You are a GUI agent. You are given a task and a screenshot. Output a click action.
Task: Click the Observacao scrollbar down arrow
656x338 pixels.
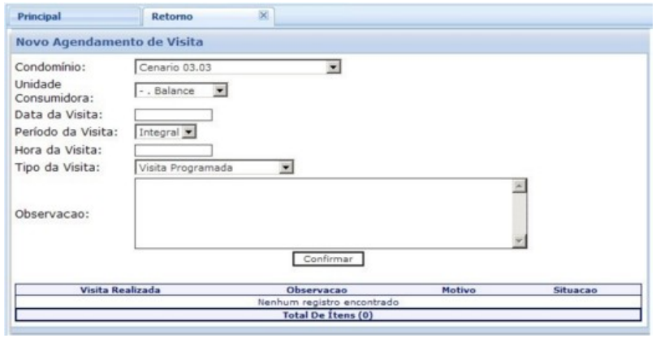coord(523,241)
